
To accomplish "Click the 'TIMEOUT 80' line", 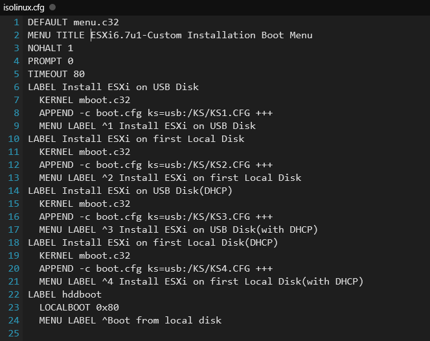I will click(x=56, y=74).
